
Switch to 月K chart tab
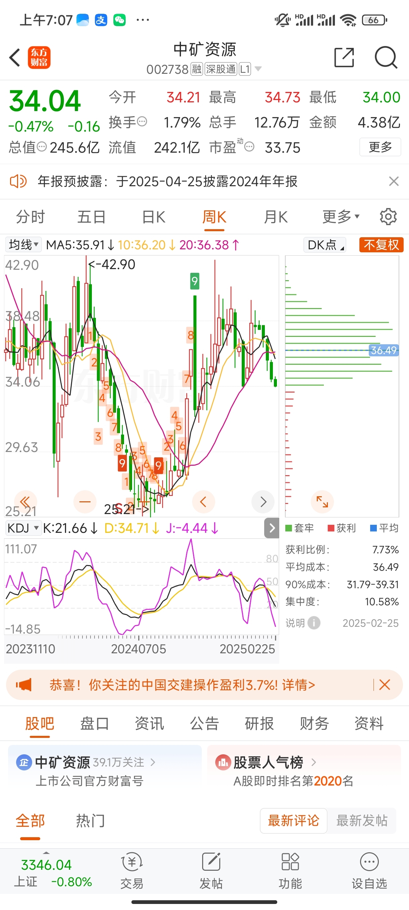(276, 216)
